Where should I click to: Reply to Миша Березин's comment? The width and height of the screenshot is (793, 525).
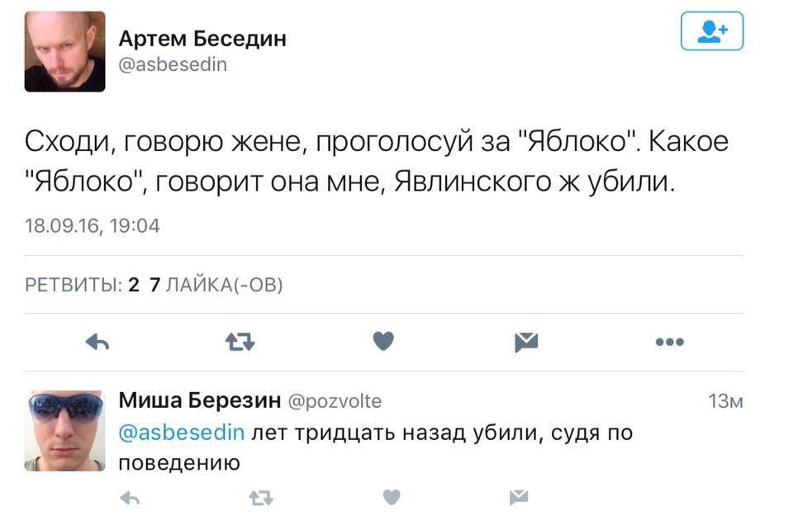click(130, 497)
